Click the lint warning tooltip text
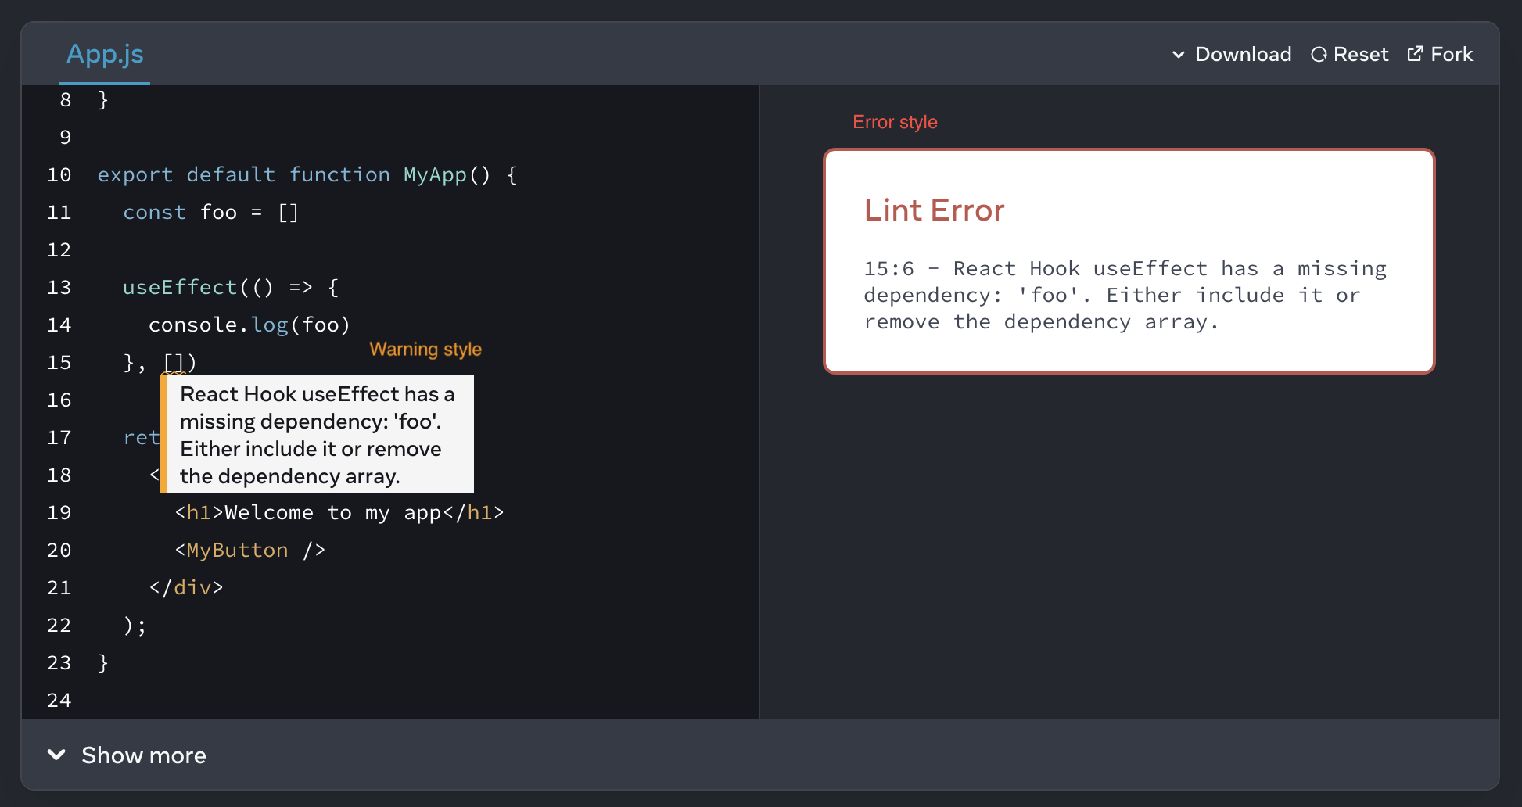The width and height of the screenshot is (1522, 807). 317,434
